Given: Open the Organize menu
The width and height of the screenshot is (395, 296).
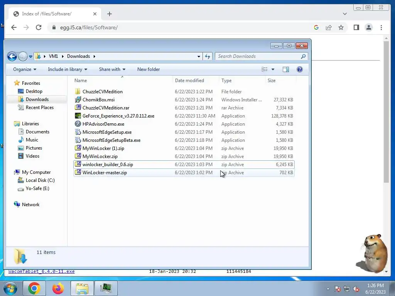Looking at the screenshot, I should tap(25, 69).
